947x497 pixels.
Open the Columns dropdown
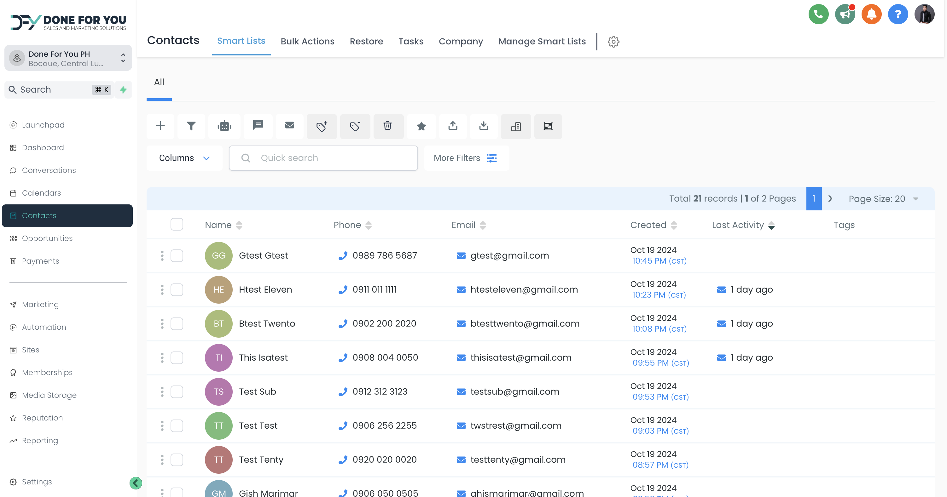184,158
